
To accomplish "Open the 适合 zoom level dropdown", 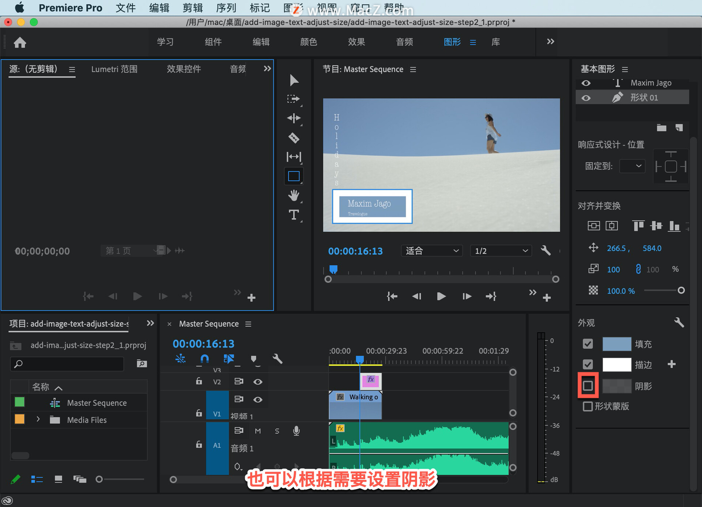I will pos(432,251).
